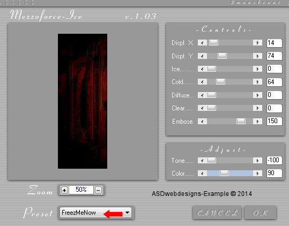Click the Embose slider thumb
The width and height of the screenshot is (289, 226).
pos(241,121)
